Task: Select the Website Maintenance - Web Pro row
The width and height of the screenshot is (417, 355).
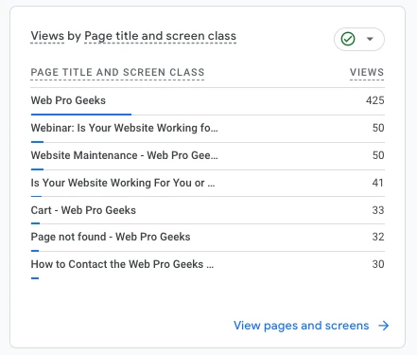Action: point(207,156)
